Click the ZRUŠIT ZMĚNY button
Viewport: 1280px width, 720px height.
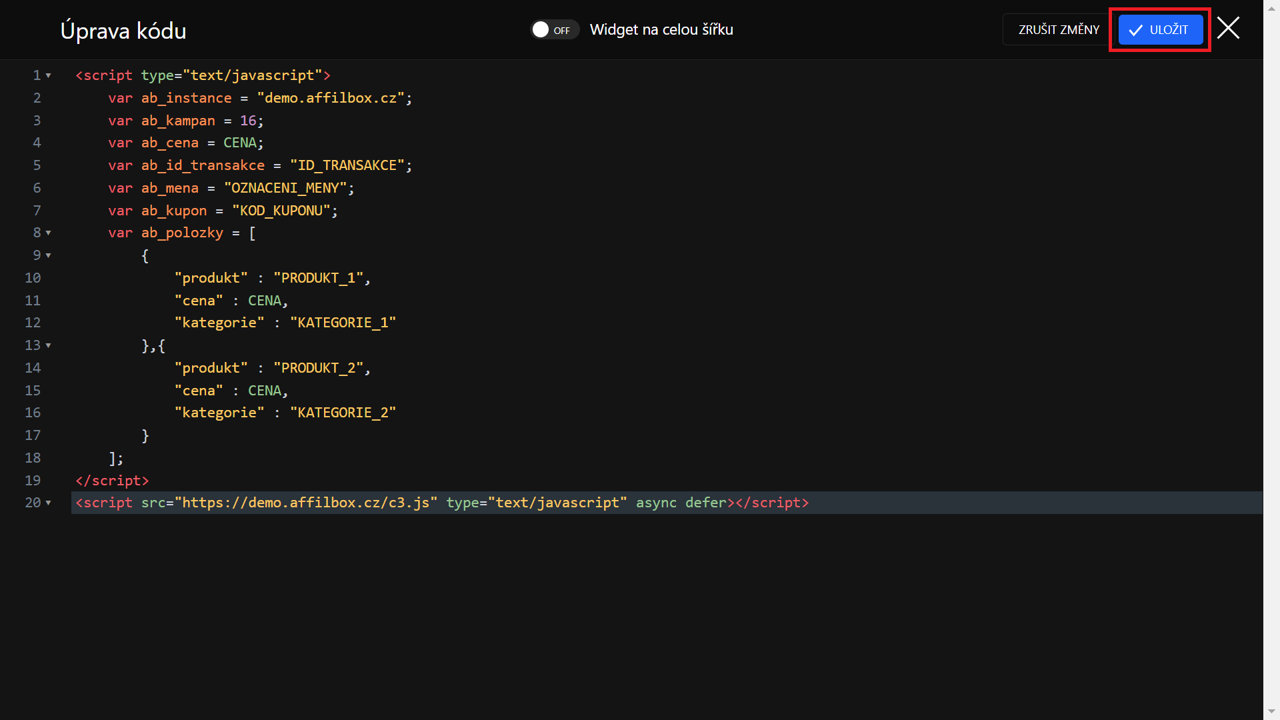click(1059, 30)
